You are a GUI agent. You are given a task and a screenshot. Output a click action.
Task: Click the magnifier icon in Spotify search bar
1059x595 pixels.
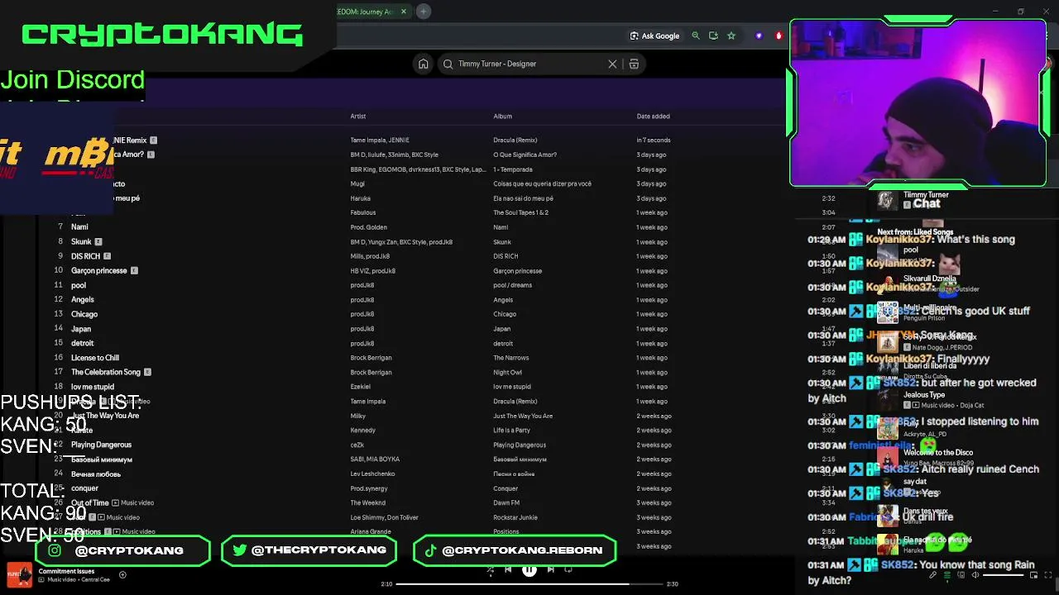(448, 64)
